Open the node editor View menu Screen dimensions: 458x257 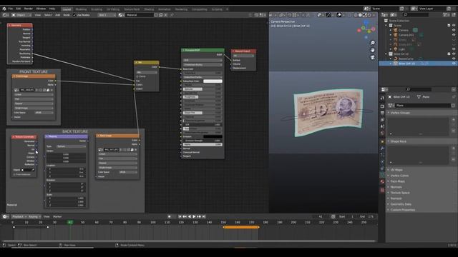coord(38,15)
